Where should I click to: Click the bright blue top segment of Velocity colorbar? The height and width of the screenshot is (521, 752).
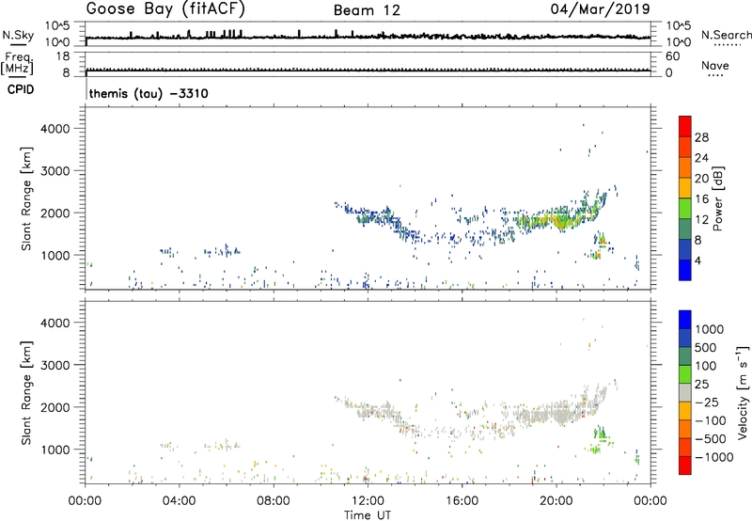coord(685,320)
